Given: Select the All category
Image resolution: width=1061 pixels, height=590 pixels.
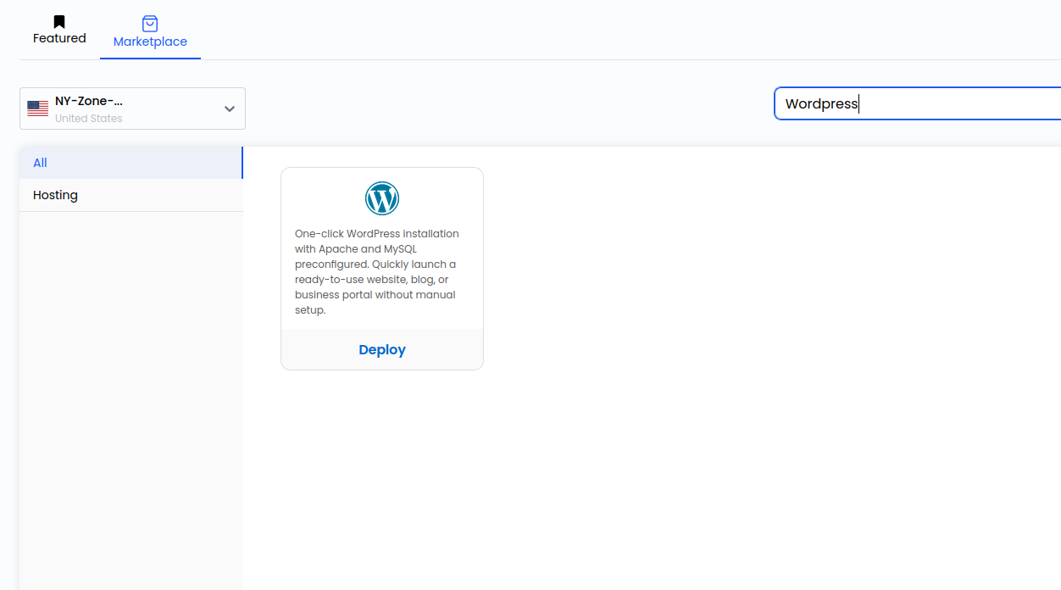Looking at the screenshot, I should click(131, 163).
